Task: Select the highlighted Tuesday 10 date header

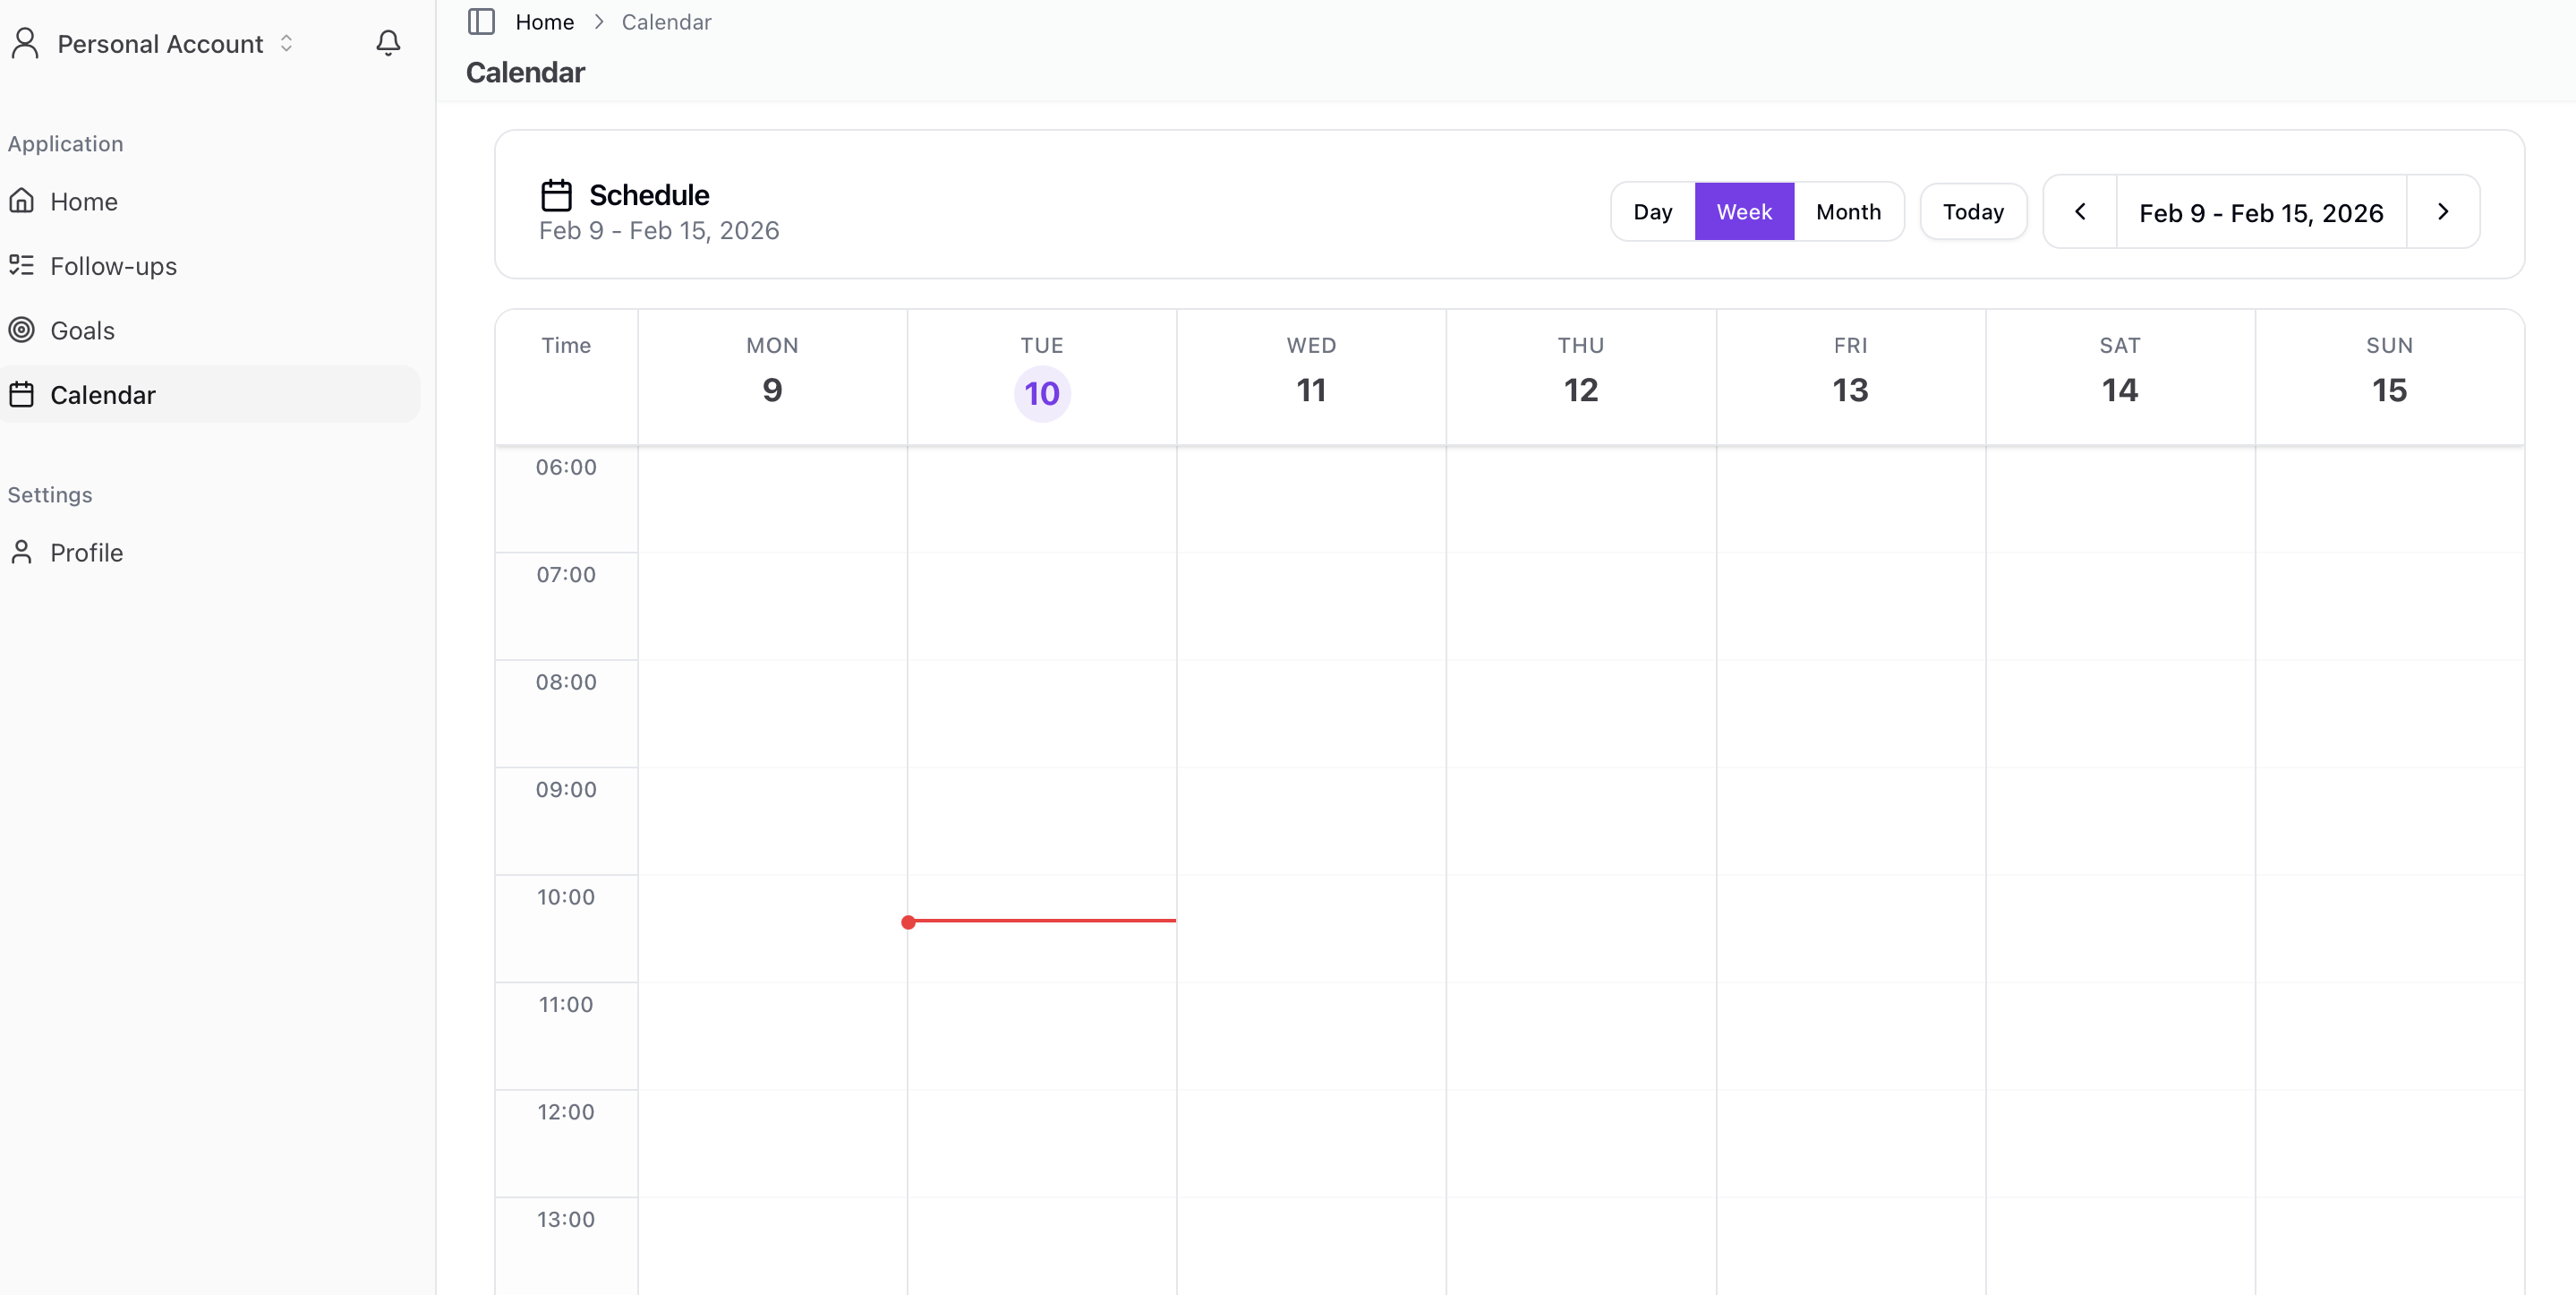Action: pyautogui.click(x=1042, y=393)
